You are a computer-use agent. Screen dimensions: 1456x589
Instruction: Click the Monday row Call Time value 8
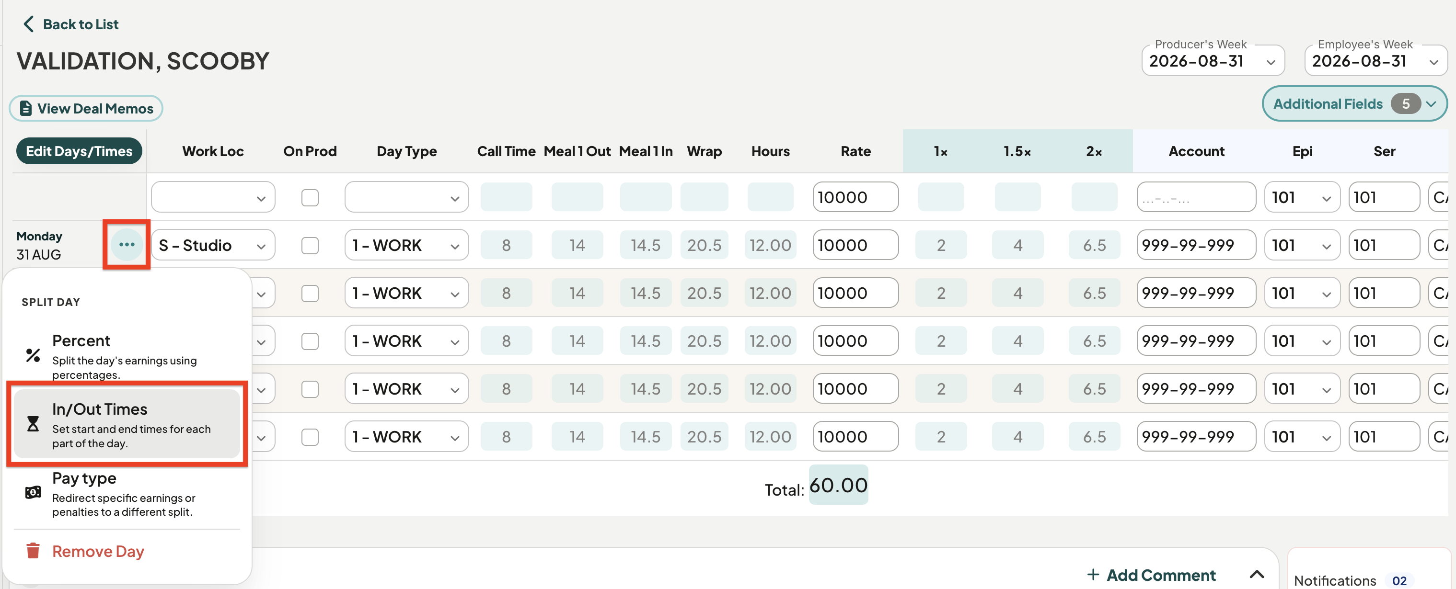tap(506, 245)
